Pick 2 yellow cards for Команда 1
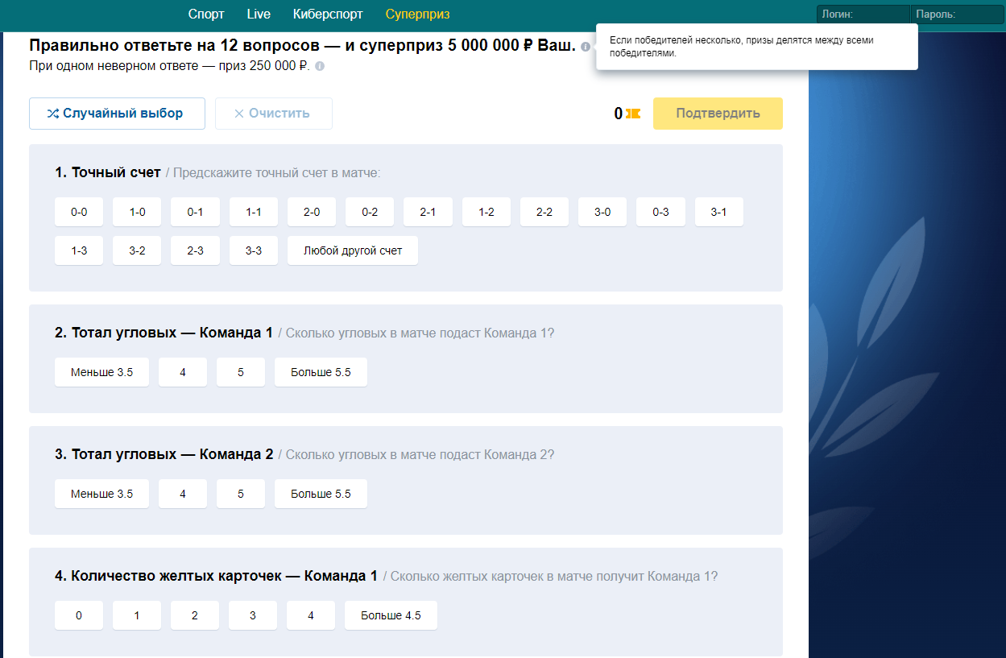 (195, 615)
